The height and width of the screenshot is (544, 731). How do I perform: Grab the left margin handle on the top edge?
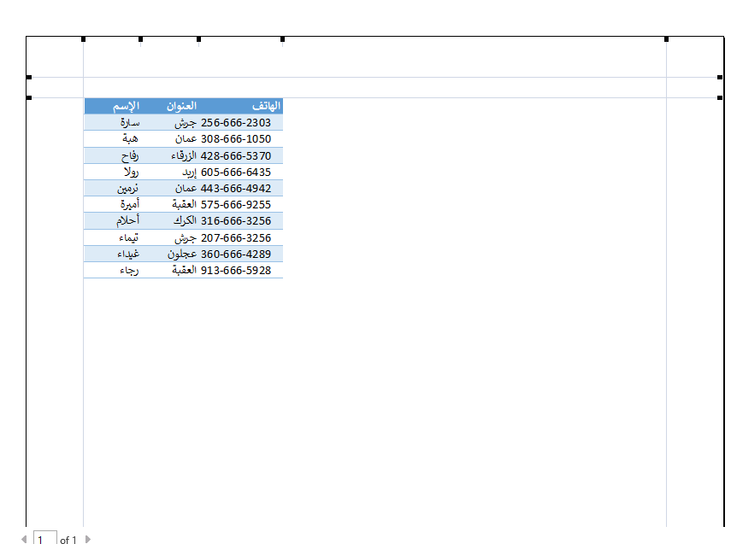click(x=84, y=39)
